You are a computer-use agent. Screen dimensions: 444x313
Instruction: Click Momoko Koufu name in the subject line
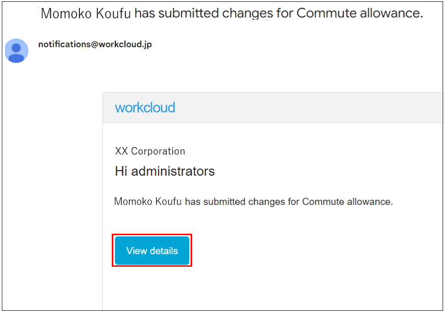[86, 13]
